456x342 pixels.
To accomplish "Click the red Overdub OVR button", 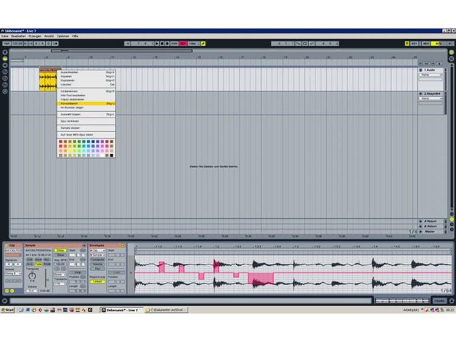I will click(x=183, y=43).
